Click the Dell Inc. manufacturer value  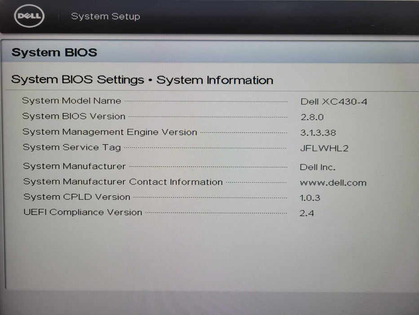317,167
